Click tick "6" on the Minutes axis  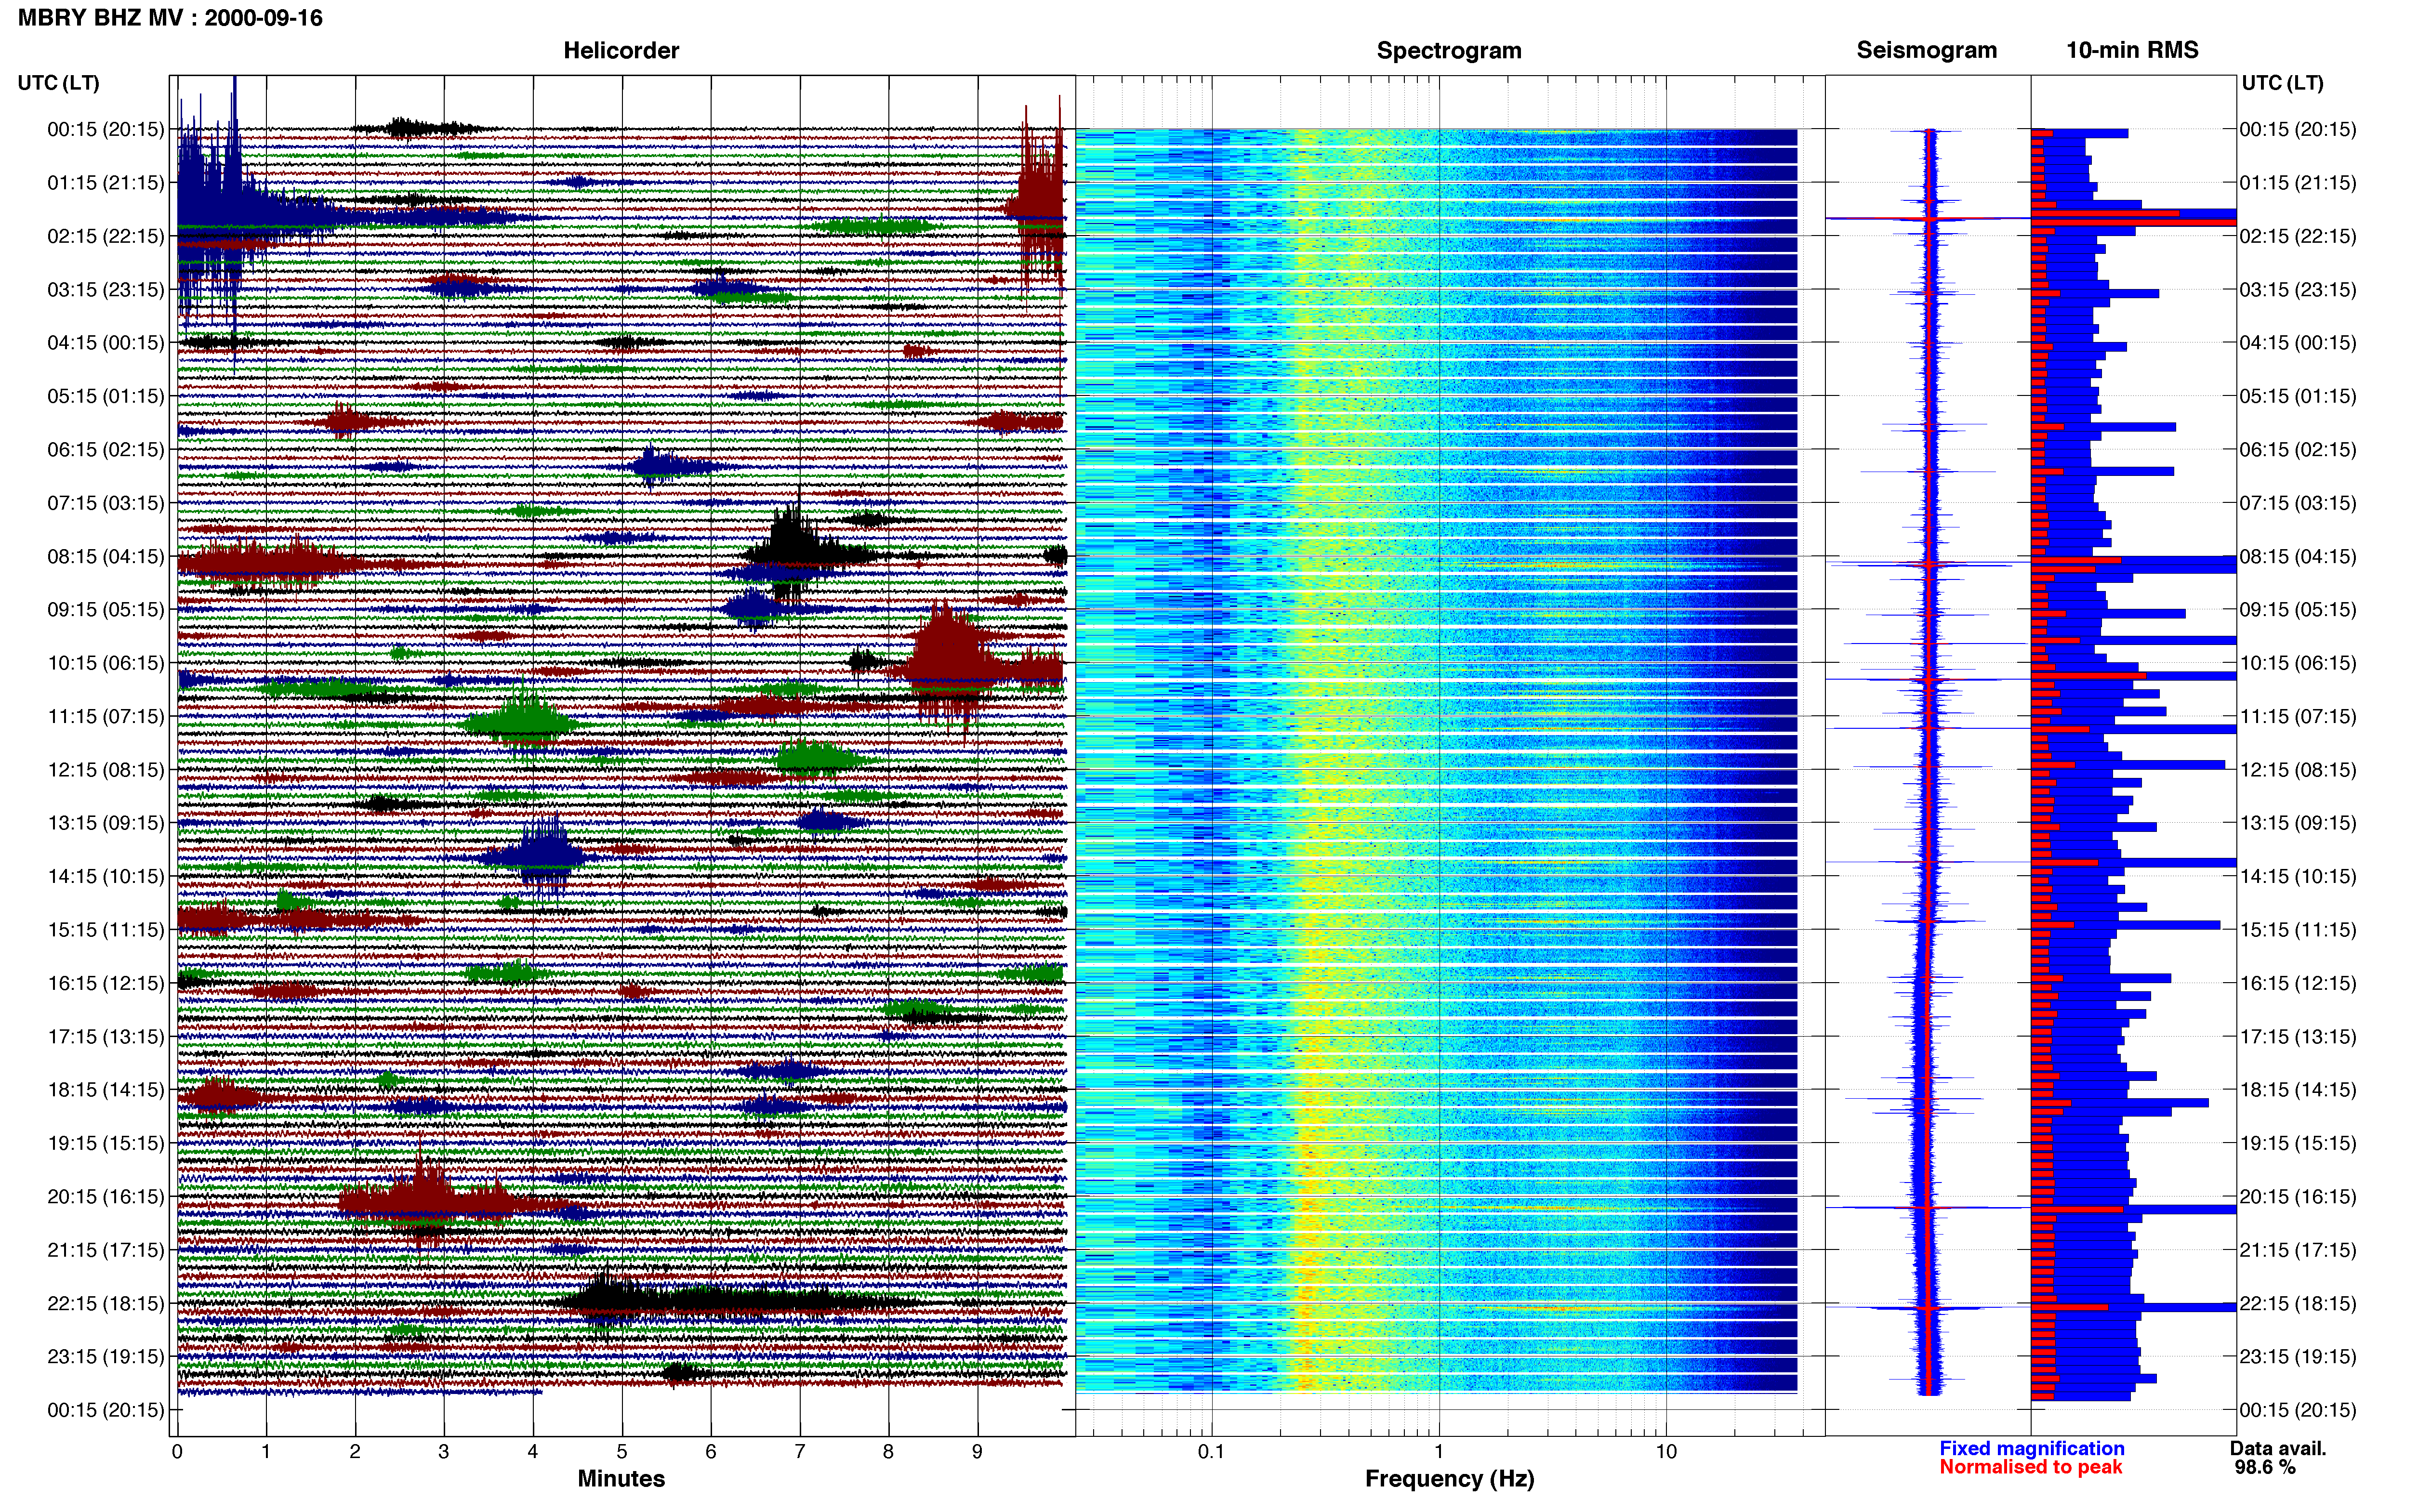pos(711,1452)
